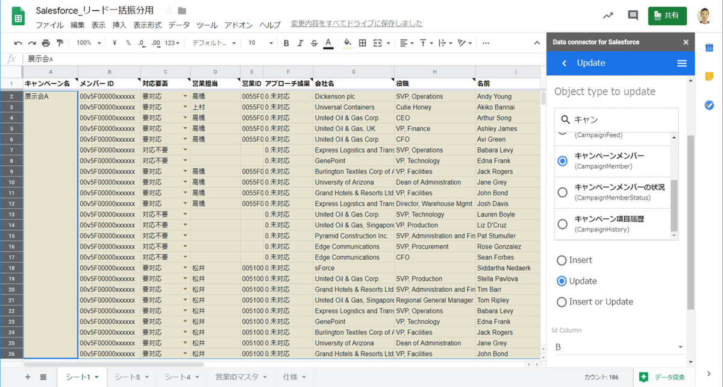Decrease decimal places button
The height and width of the screenshot is (387, 723).
(x=142, y=43)
